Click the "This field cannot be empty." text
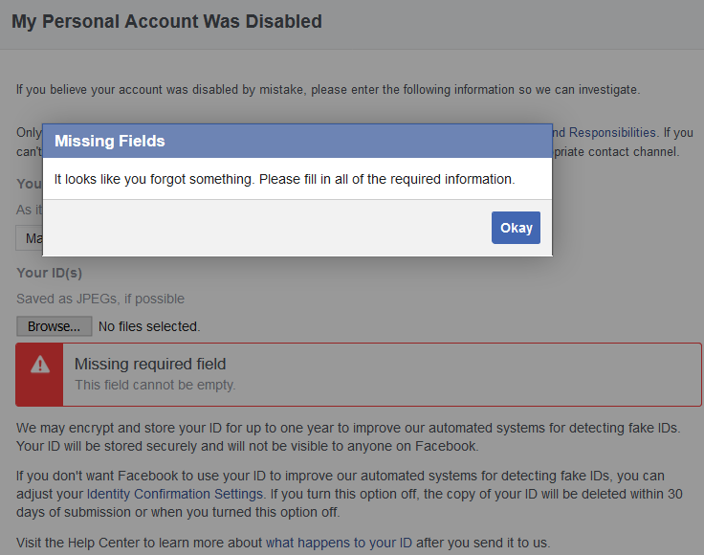This screenshot has height=555, width=704. [155, 385]
